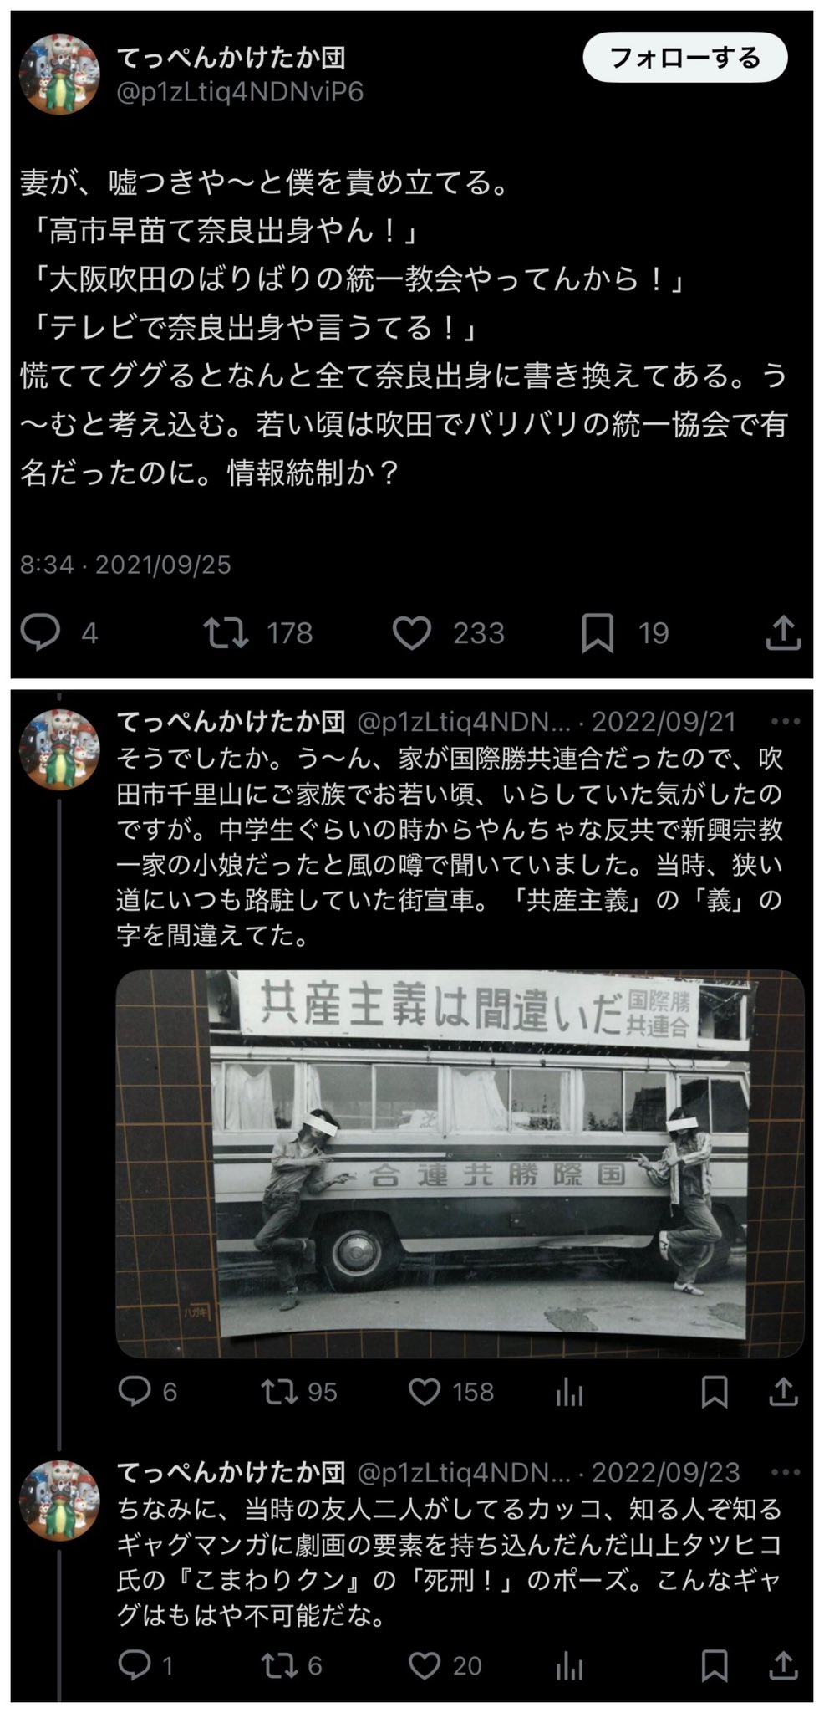The width and height of the screenshot is (824, 1713).
Task: View analytics of the 2022/09/23 tweet
Action: pyautogui.click(x=569, y=1665)
